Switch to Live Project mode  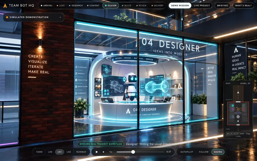pos(202,5)
